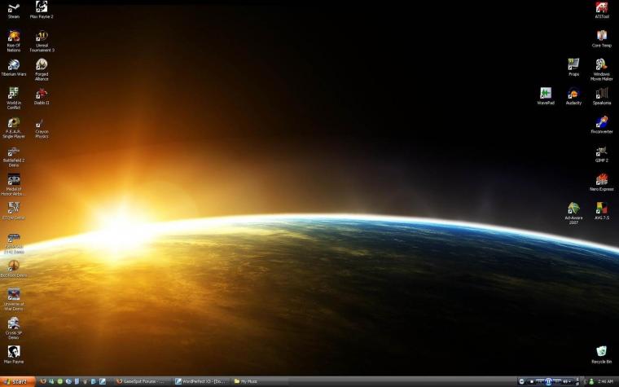Click the ATITool desktop icon

602,11
